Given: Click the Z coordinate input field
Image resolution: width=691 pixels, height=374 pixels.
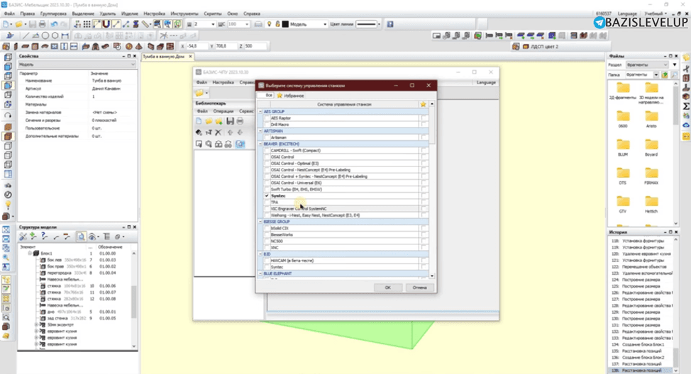Looking at the screenshot, I should [255, 46].
